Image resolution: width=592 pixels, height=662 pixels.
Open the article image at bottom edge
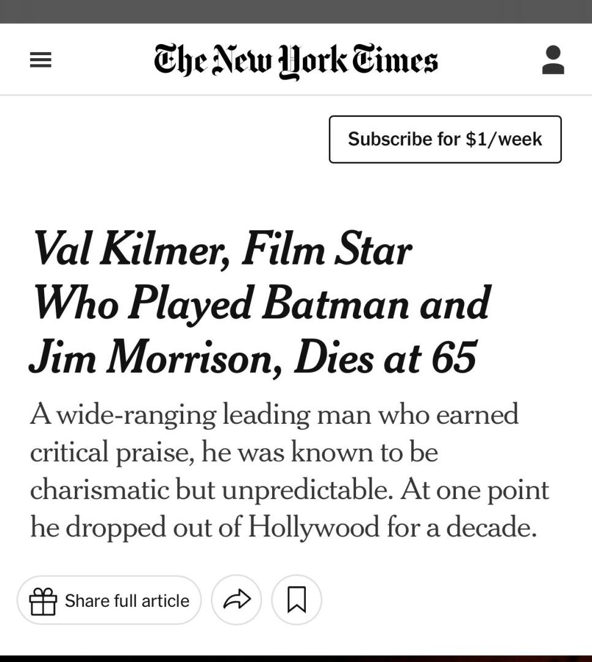click(296, 658)
